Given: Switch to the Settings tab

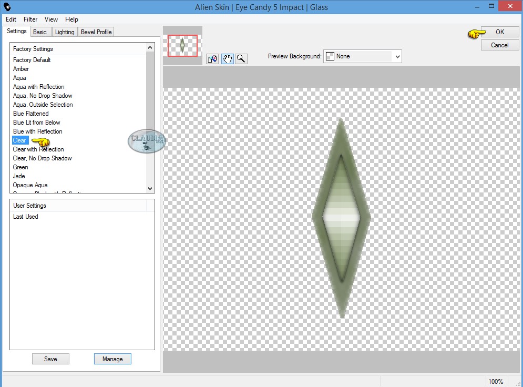Looking at the screenshot, I should (x=17, y=31).
